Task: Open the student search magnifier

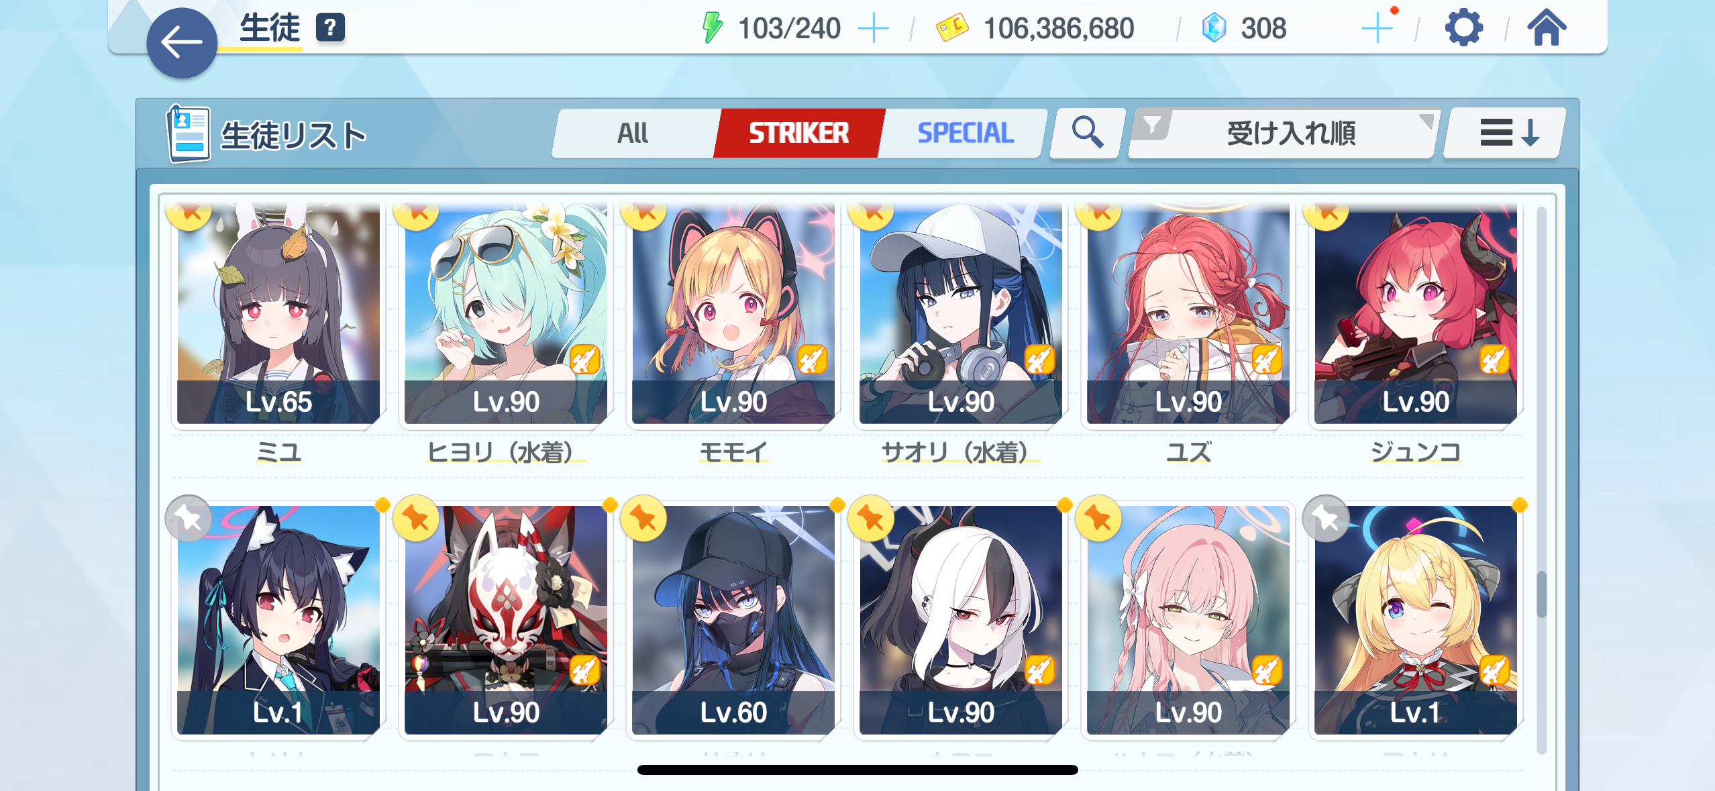Action: (x=1087, y=132)
